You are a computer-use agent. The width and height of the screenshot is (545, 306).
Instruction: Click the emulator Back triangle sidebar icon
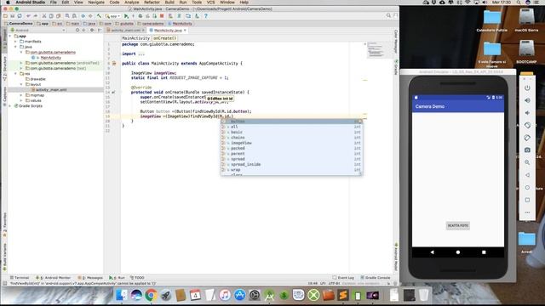click(x=527, y=175)
